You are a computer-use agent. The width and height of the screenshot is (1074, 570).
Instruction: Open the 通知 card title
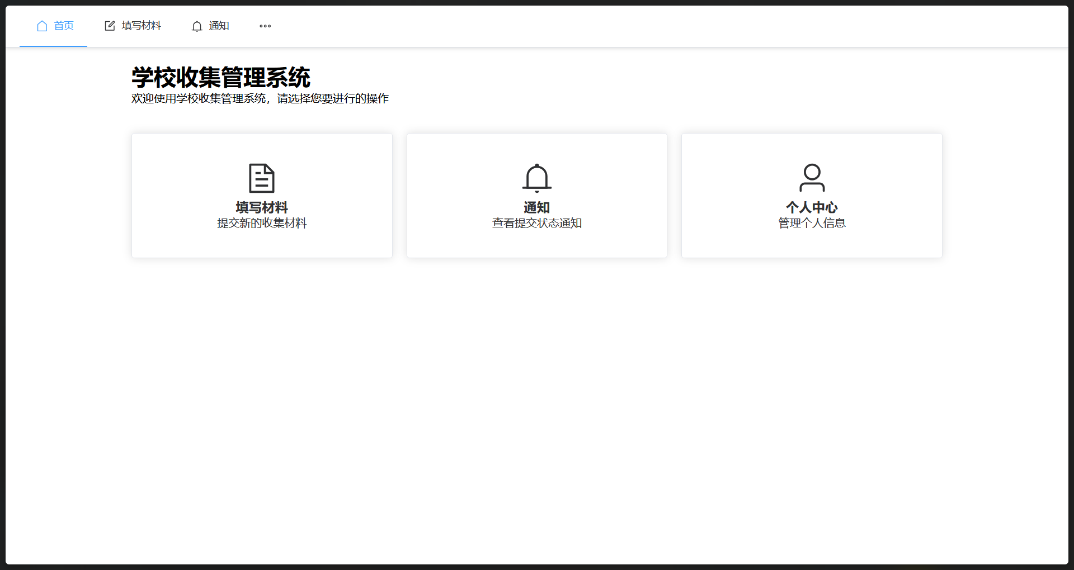coord(537,207)
